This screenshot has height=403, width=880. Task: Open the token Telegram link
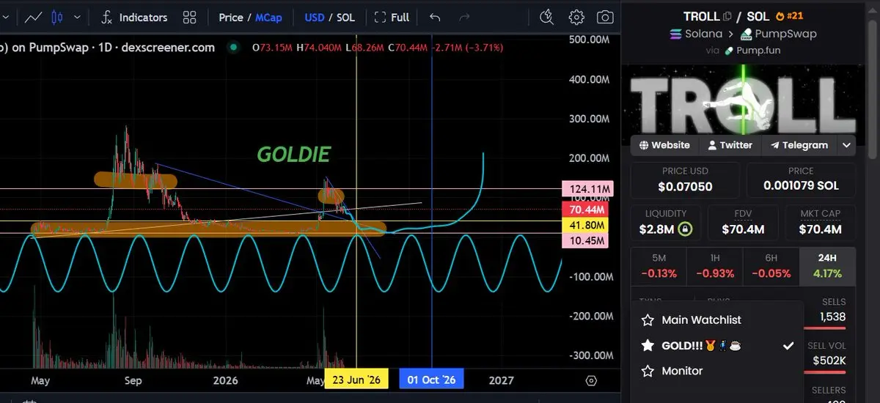[798, 145]
